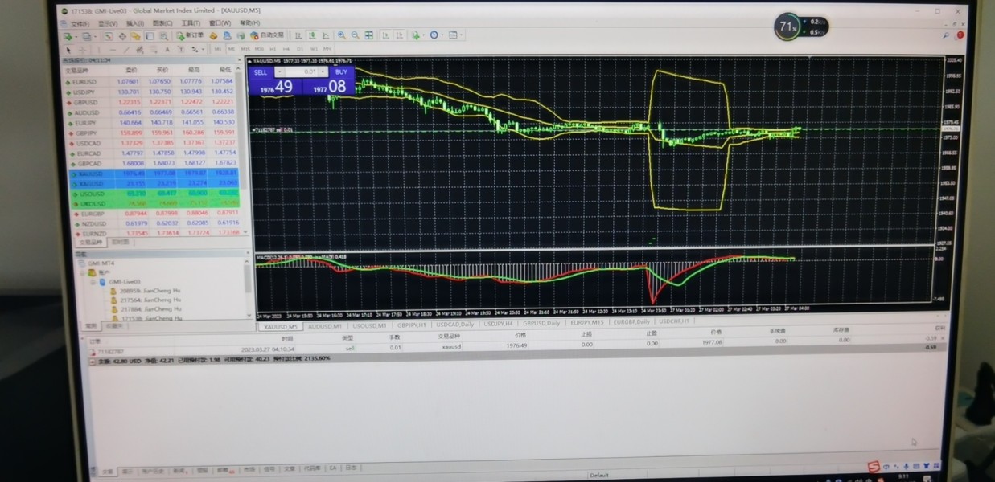
Task: Click the Tile Windows grid icon
Action: point(368,35)
